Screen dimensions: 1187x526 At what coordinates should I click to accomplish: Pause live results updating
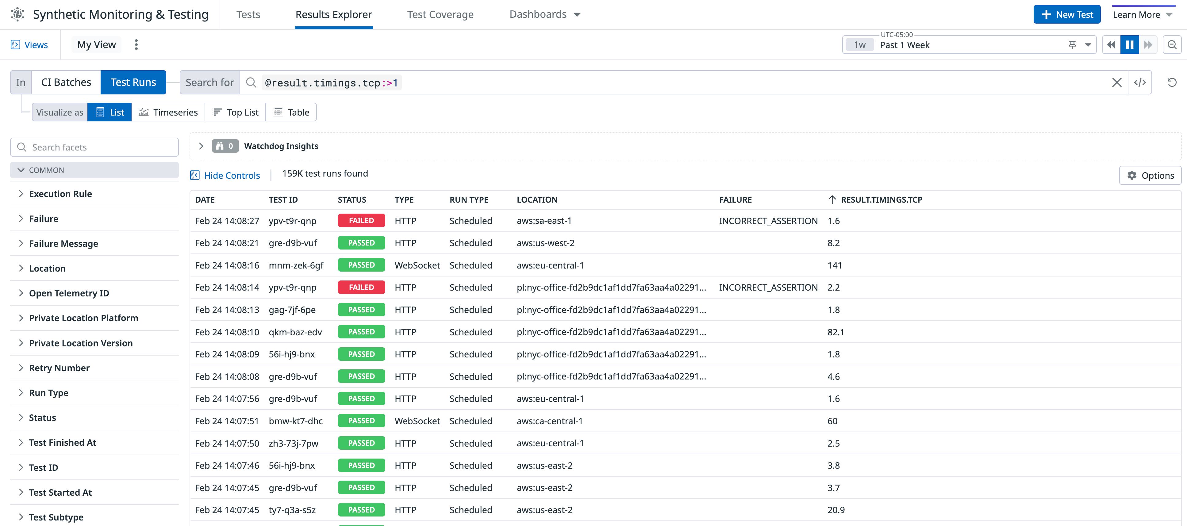[x=1129, y=45]
